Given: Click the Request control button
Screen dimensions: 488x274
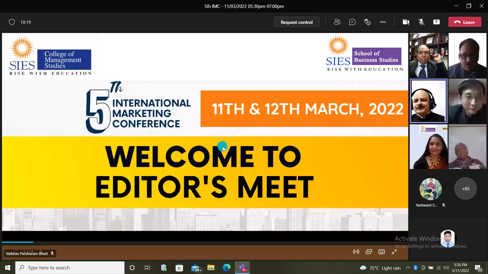Looking at the screenshot, I should click(296, 22).
